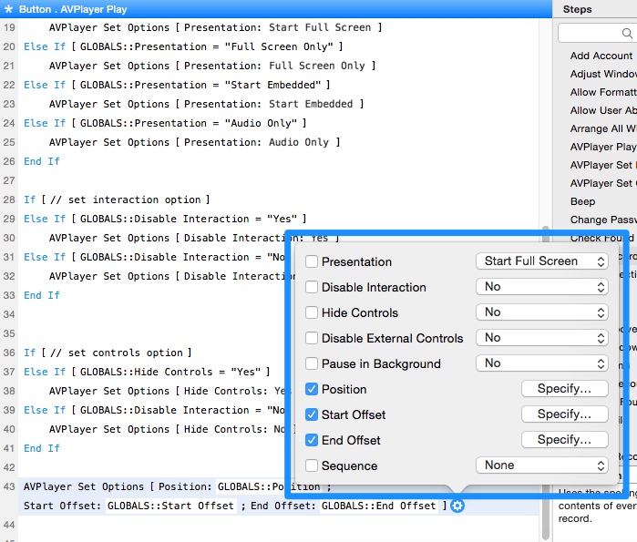
Task: Uncheck the Position option
Action: coord(312,389)
